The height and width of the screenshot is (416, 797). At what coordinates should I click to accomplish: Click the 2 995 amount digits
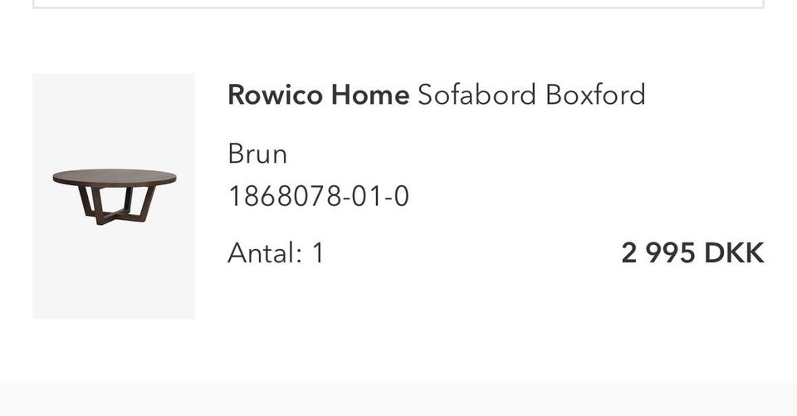(x=658, y=253)
